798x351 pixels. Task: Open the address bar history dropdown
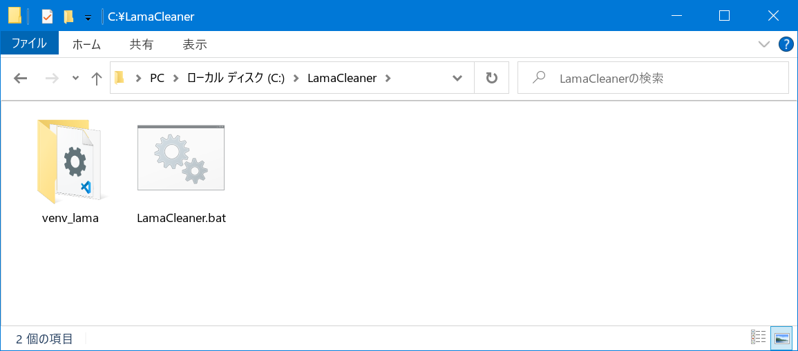[x=457, y=78]
